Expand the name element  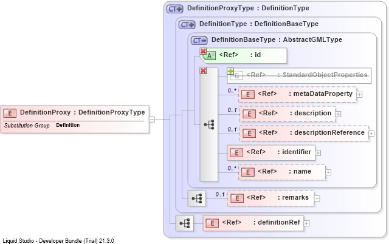(328, 172)
